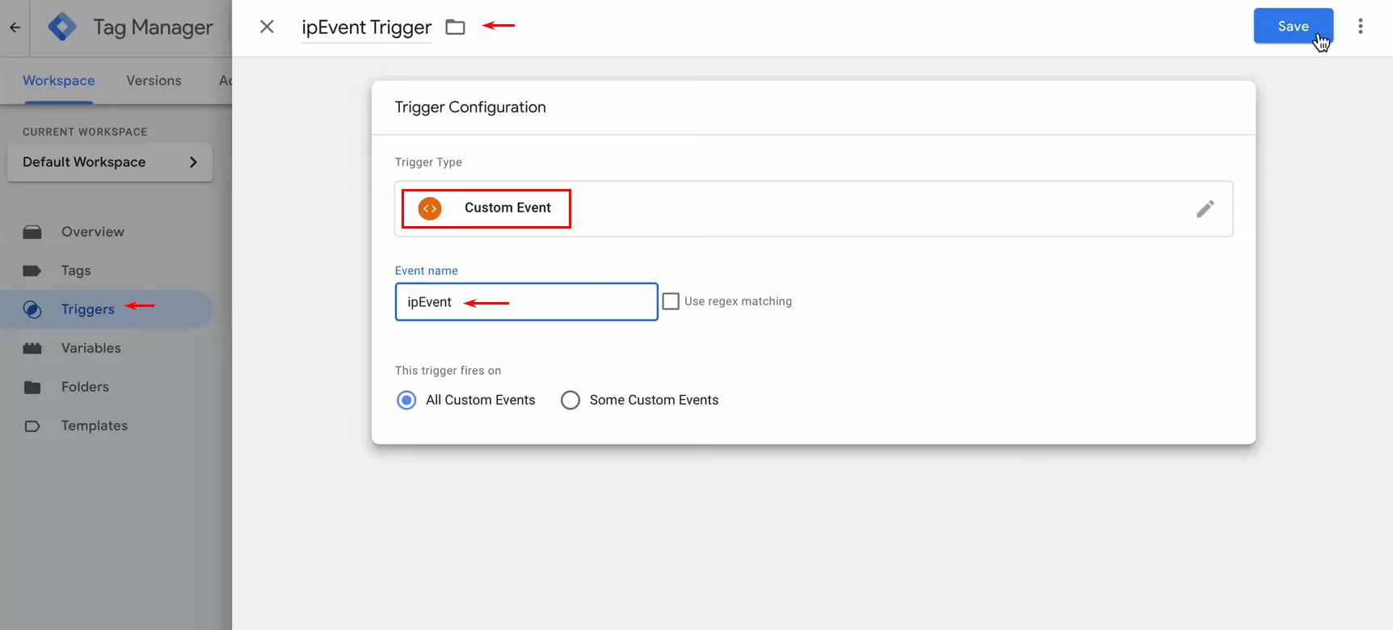Open the three-dot more options menu

1361,27
